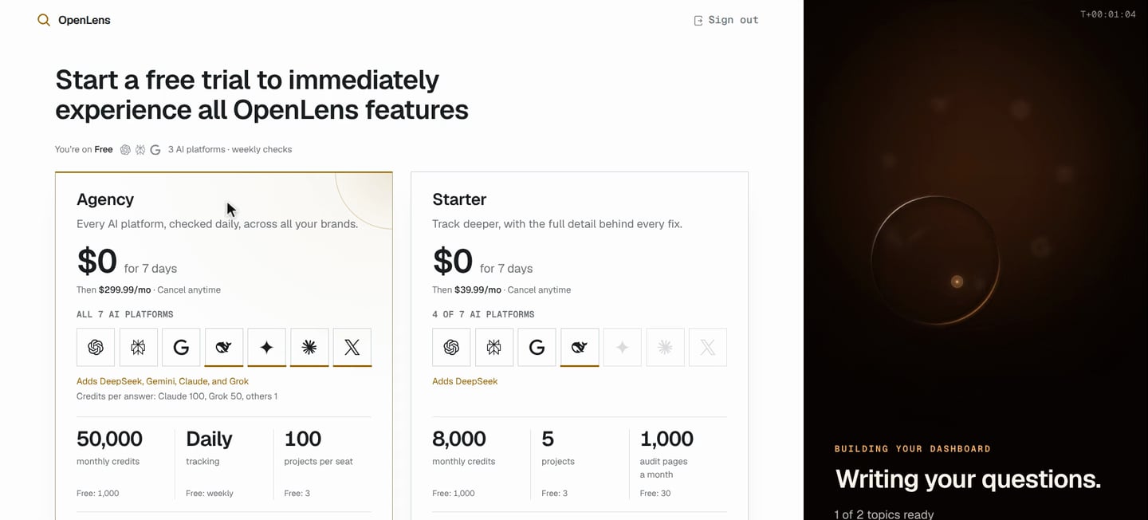Image resolution: width=1148 pixels, height=520 pixels.
Task: Click the Perplexity icon in Free plan row
Action: [x=140, y=149]
